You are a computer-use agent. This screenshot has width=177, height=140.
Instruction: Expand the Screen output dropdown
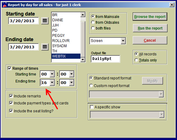(x=123, y=41)
